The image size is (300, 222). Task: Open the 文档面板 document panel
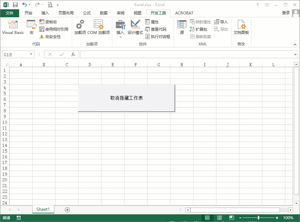(x=241, y=27)
